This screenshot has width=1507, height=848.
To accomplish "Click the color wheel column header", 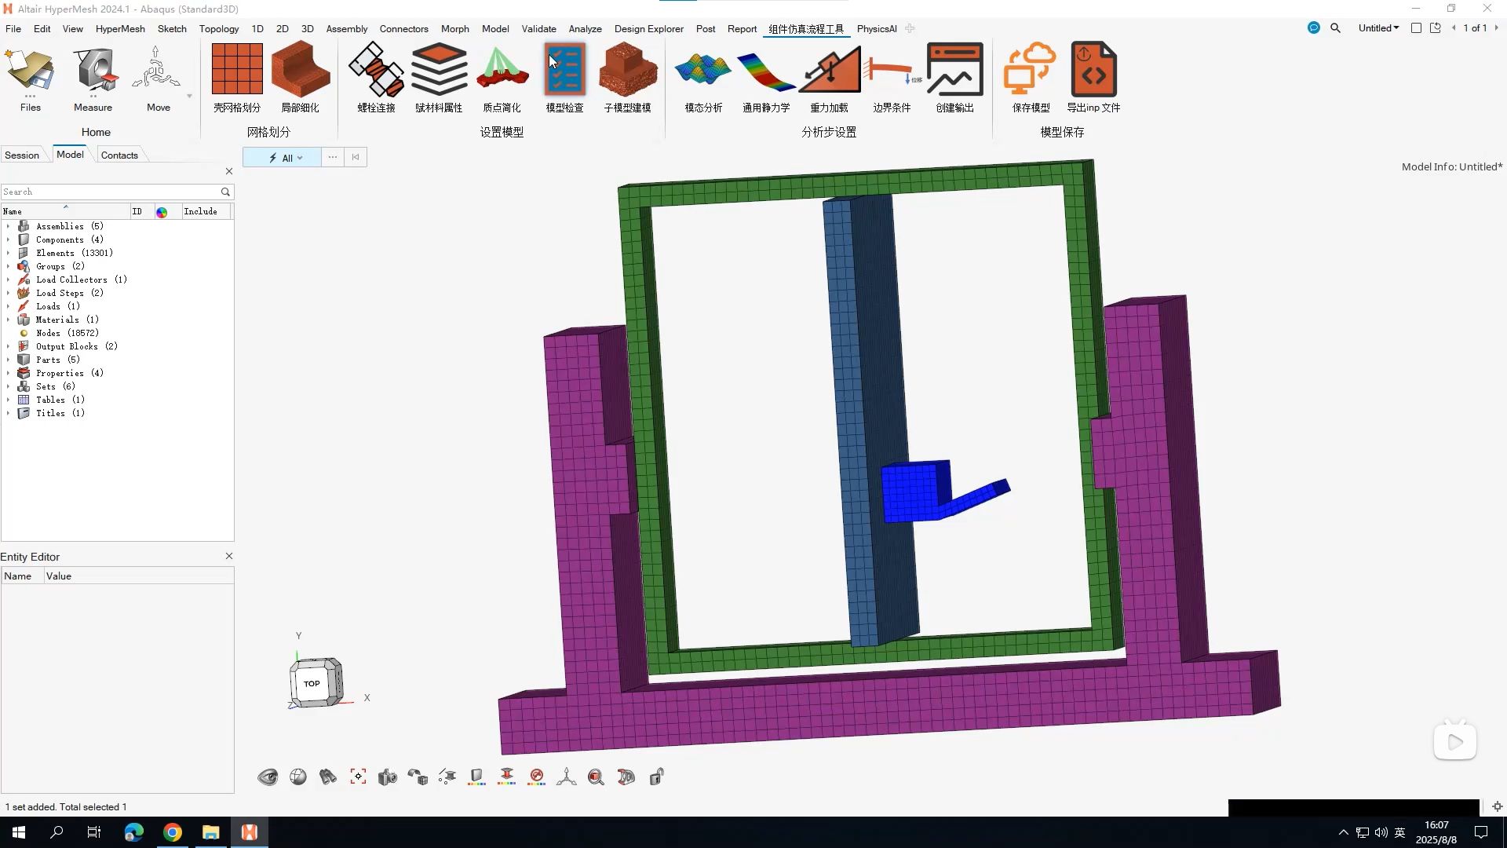I will click(162, 212).
